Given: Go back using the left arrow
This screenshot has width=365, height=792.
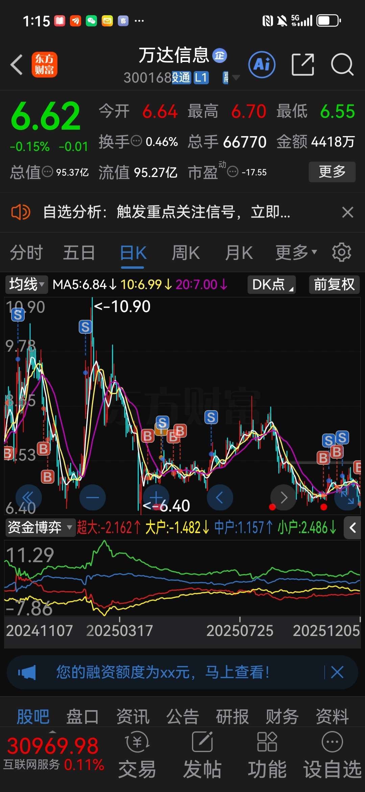Looking at the screenshot, I should (17, 64).
